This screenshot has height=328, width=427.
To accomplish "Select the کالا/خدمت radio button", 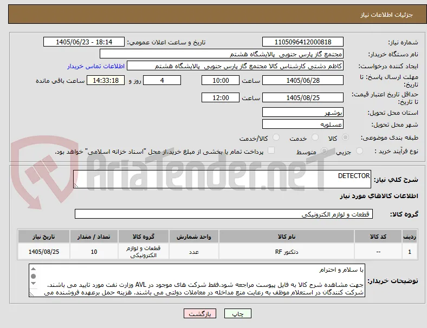I will (x=276, y=137).
